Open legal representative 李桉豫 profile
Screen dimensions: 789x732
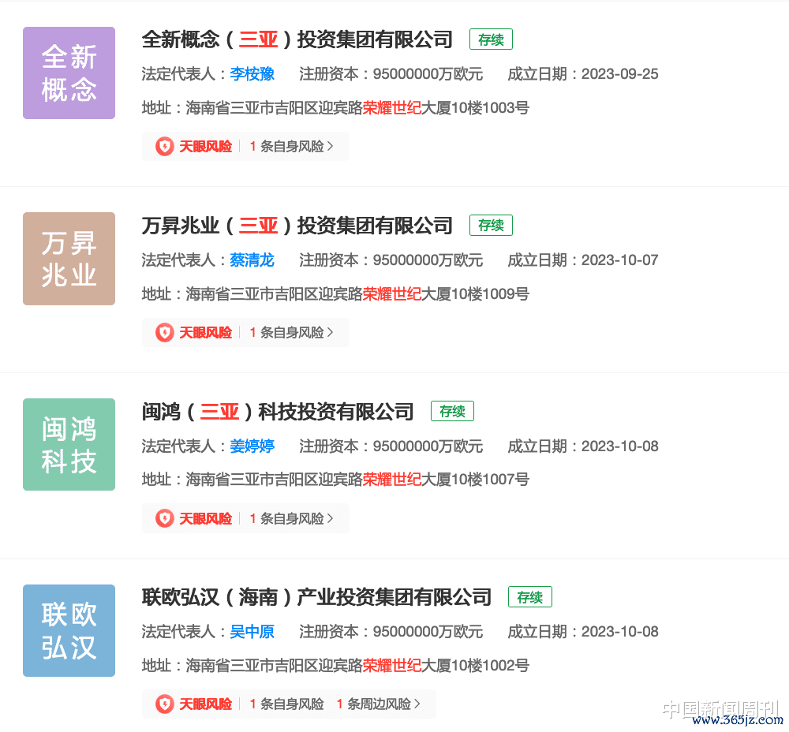pos(252,74)
